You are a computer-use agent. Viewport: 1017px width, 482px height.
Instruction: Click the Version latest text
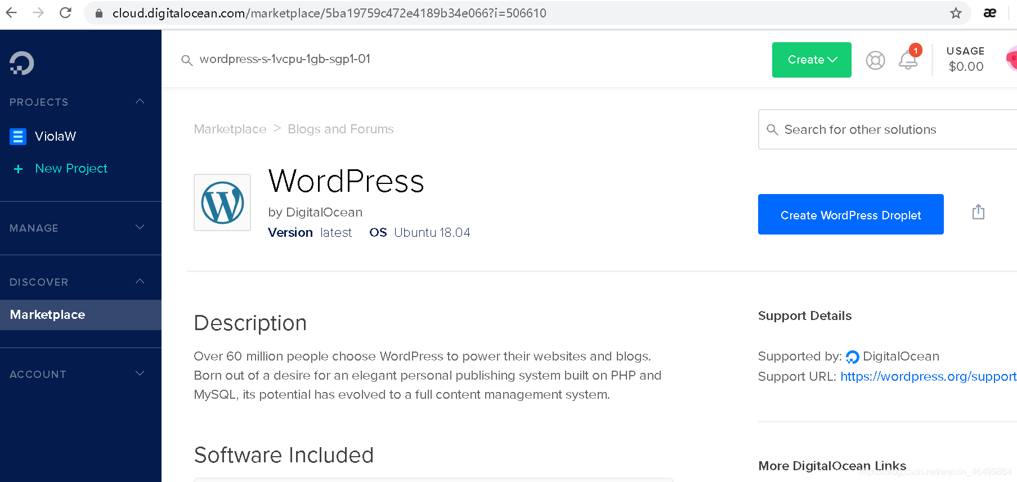coord(310,233)
